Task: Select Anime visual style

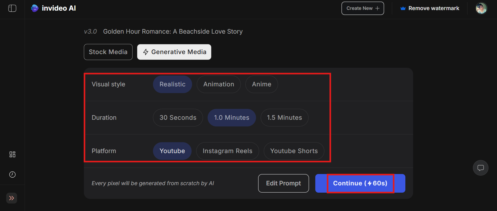Action: [262, 84]
